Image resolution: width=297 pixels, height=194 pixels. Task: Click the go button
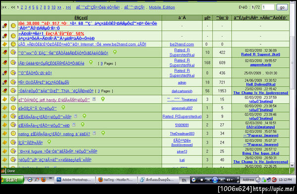coord(282,7)
